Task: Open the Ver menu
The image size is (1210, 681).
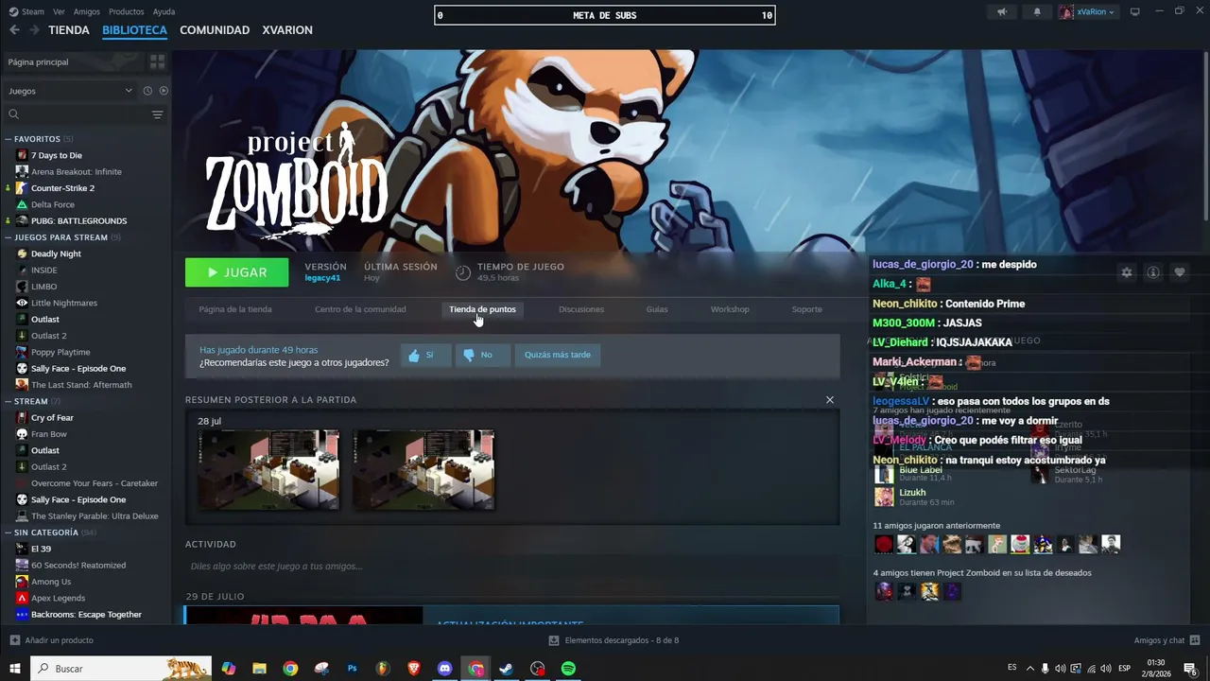Action: pyautogui.click(x=59, y=12)
